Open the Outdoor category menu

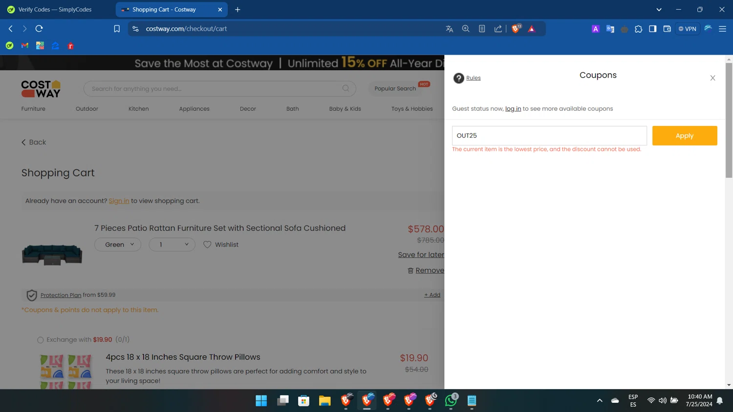tap(87, 109)
